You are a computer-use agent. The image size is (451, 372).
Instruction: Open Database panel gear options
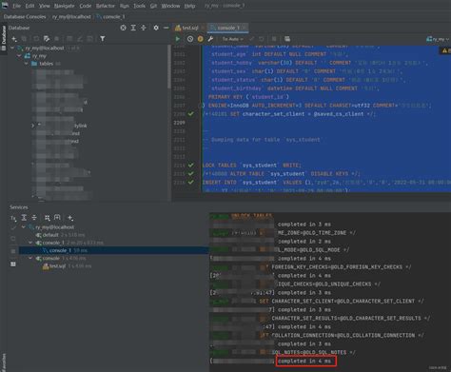pos(156,28)
